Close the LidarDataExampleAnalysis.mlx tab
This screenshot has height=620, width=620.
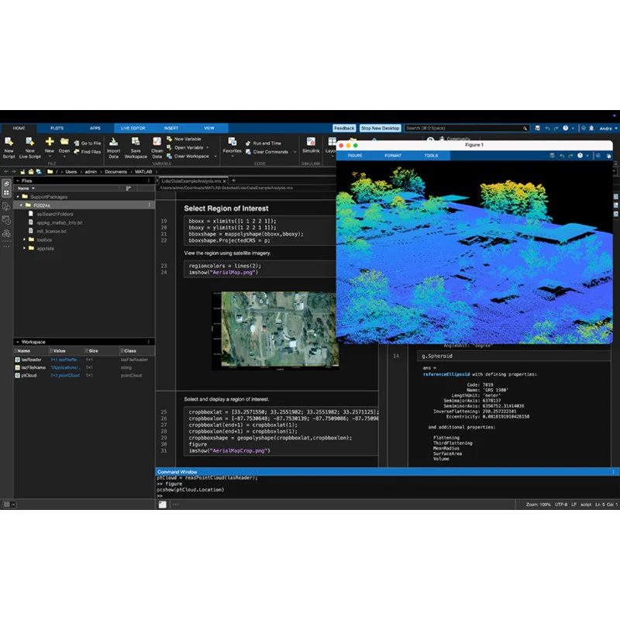pyautogui.click(x=224, y=181)
